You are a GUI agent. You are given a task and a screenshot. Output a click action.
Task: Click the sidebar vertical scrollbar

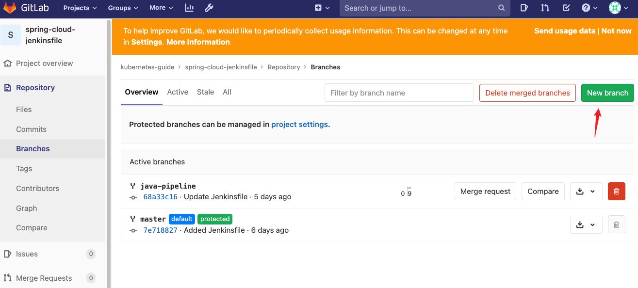coord(109,154)
